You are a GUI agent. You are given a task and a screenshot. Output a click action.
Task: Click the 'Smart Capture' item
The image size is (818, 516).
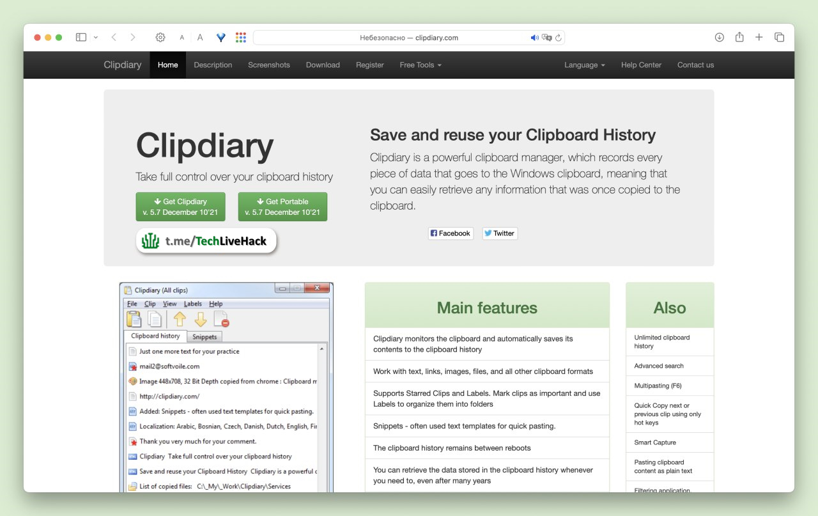pos(670,442)
